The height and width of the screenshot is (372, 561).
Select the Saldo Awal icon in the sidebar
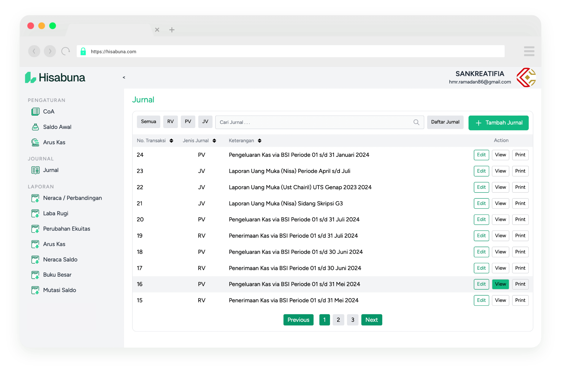click(x=35, y=127)
